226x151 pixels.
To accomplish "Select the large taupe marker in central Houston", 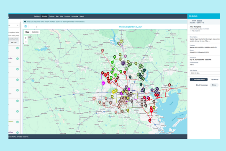I will [123, 101].
